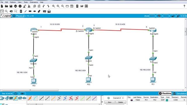Select the Connections device category
This screenshot has height=105, width=187.
(x=15, y=98)
